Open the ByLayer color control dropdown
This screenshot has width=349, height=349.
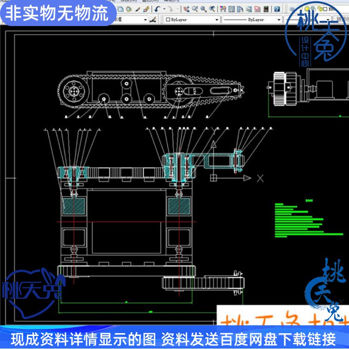coord(192,20)
